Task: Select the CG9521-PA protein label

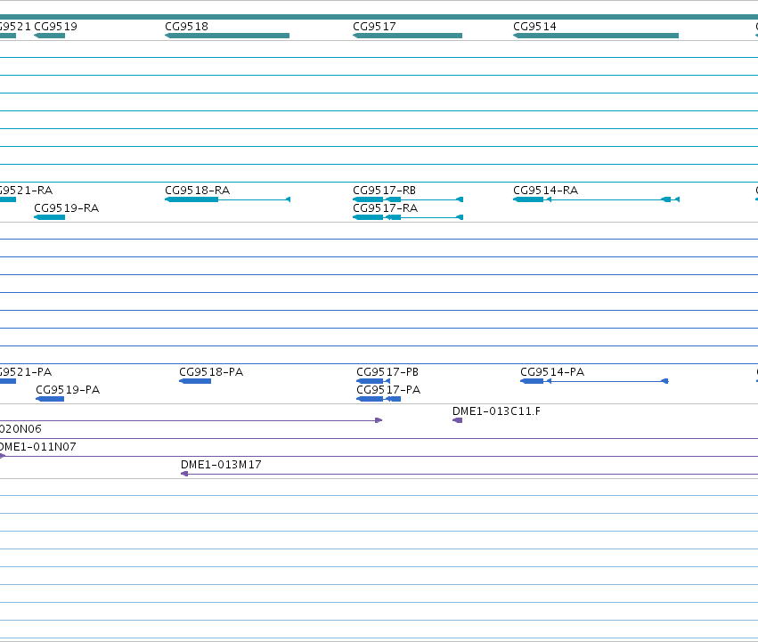Action: click(x=26, y=372)
